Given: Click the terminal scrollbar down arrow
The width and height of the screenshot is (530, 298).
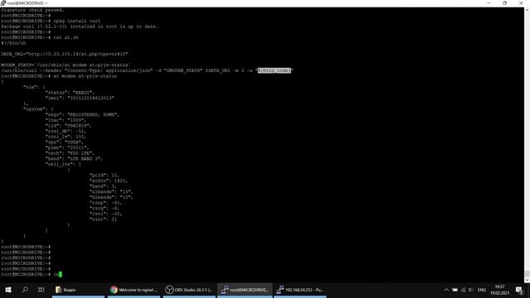Looking at the screenshot, I should tap(527, 280).
